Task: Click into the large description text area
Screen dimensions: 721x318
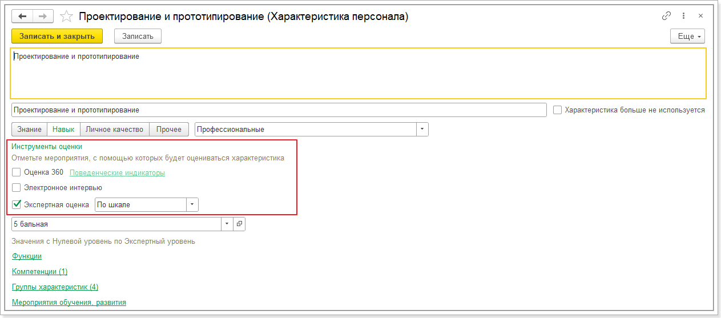Action: pos(359,73)
